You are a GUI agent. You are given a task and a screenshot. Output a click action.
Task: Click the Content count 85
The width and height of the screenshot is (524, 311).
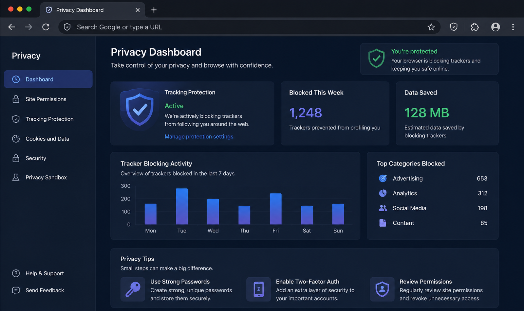click(x=484, y=223)
